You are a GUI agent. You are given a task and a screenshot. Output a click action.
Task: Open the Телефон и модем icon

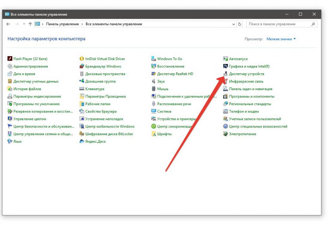pyautogui.click(x=225, y=111)
